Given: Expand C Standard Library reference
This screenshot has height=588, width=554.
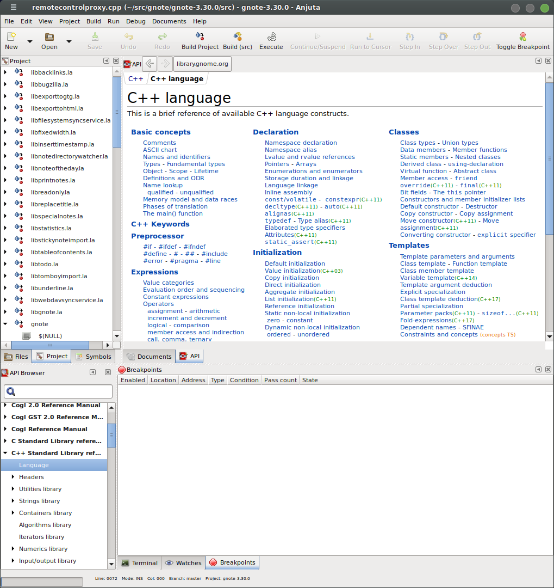Looking at the screenshot, I should coord(5,441).
